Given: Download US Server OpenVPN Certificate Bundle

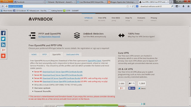Looking at the screenshot, I should point(61,81).
